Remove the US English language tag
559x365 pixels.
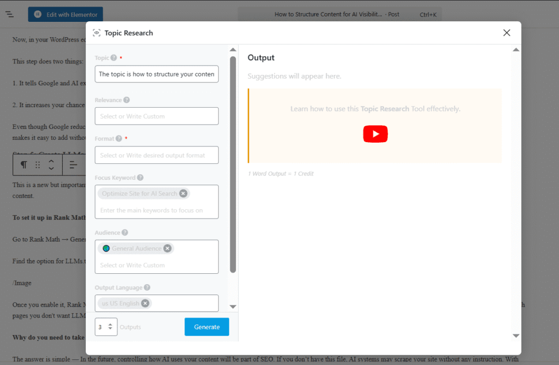click(x=145, y=303)
